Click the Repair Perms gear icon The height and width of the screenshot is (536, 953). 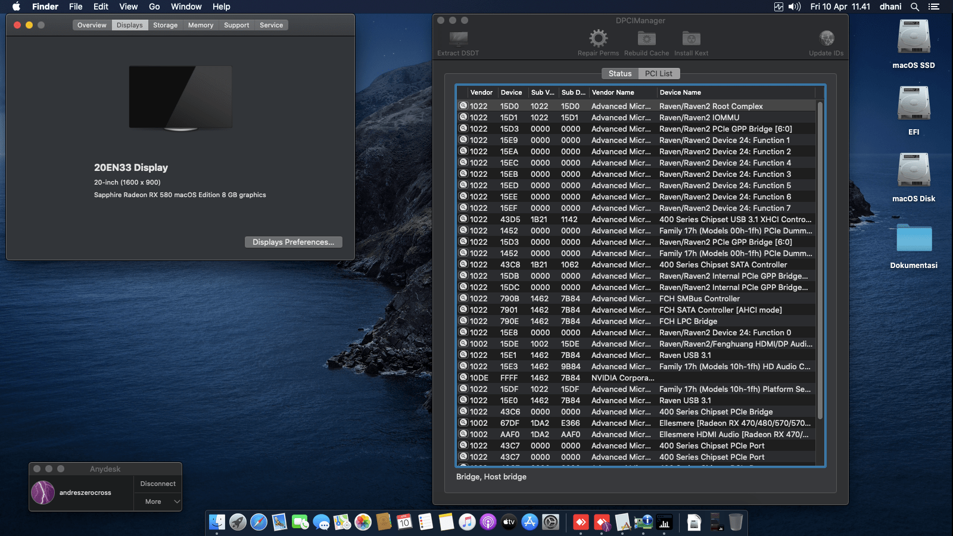point(598,39)
